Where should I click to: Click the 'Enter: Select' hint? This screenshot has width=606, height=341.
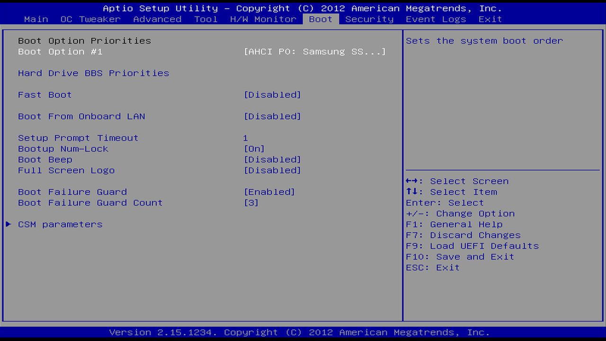(445, 203)
